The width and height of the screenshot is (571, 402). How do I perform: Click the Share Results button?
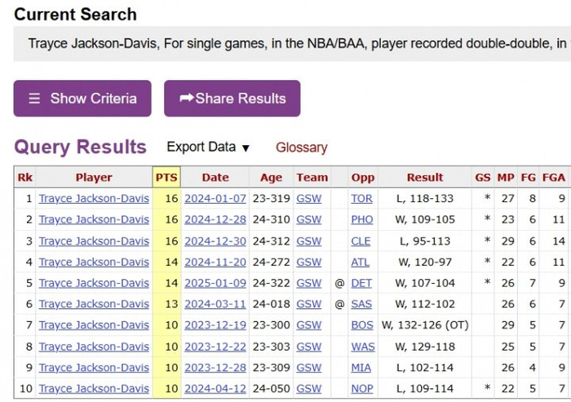click(x=232, y=99)
